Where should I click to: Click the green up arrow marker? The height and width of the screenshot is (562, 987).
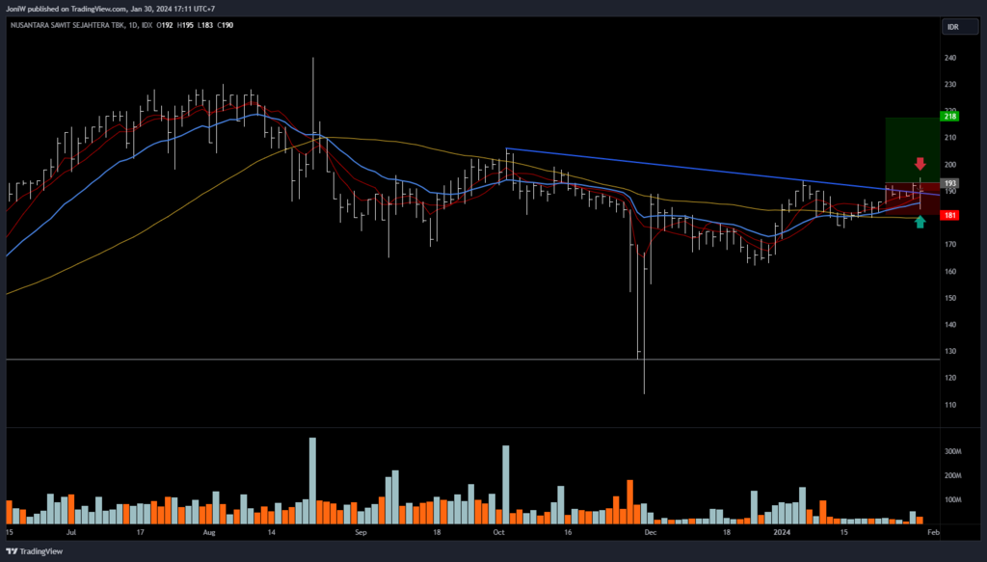(x=920, y=223)
